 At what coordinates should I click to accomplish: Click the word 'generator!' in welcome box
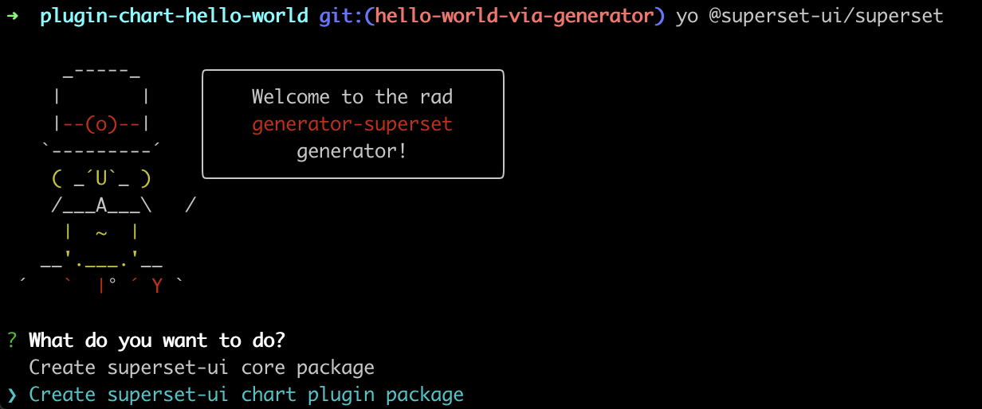352,151
